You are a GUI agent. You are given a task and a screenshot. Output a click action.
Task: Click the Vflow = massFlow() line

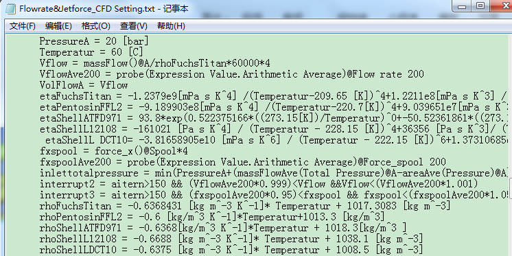coord(155,63)
